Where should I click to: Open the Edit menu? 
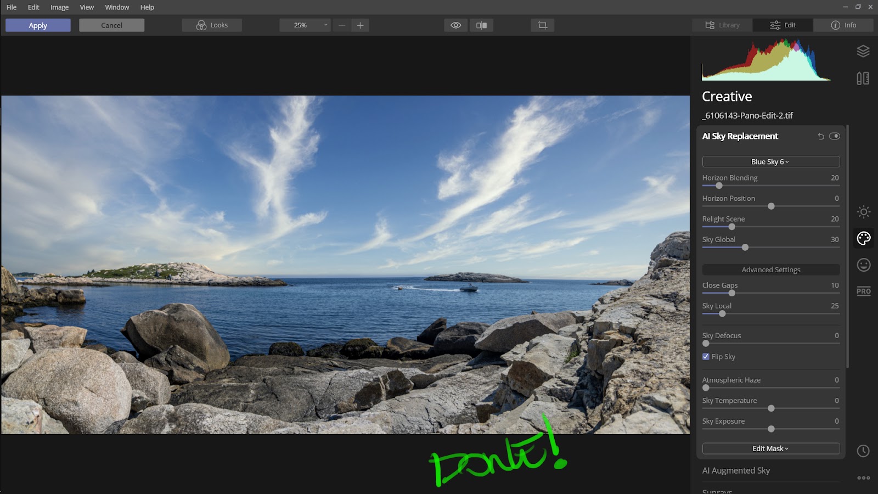point(33,7)
